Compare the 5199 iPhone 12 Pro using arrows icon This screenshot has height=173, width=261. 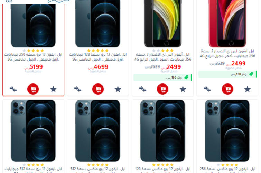point(13,89)
